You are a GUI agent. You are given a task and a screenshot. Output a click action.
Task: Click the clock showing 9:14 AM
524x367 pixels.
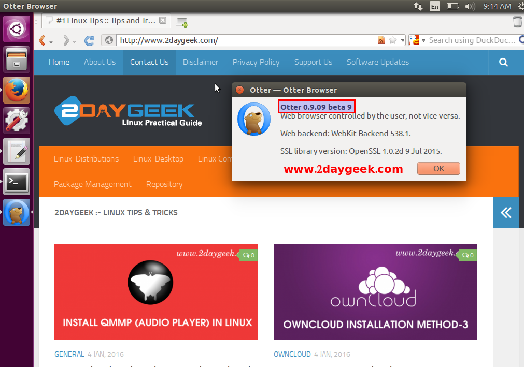click(x=497, y=6)
